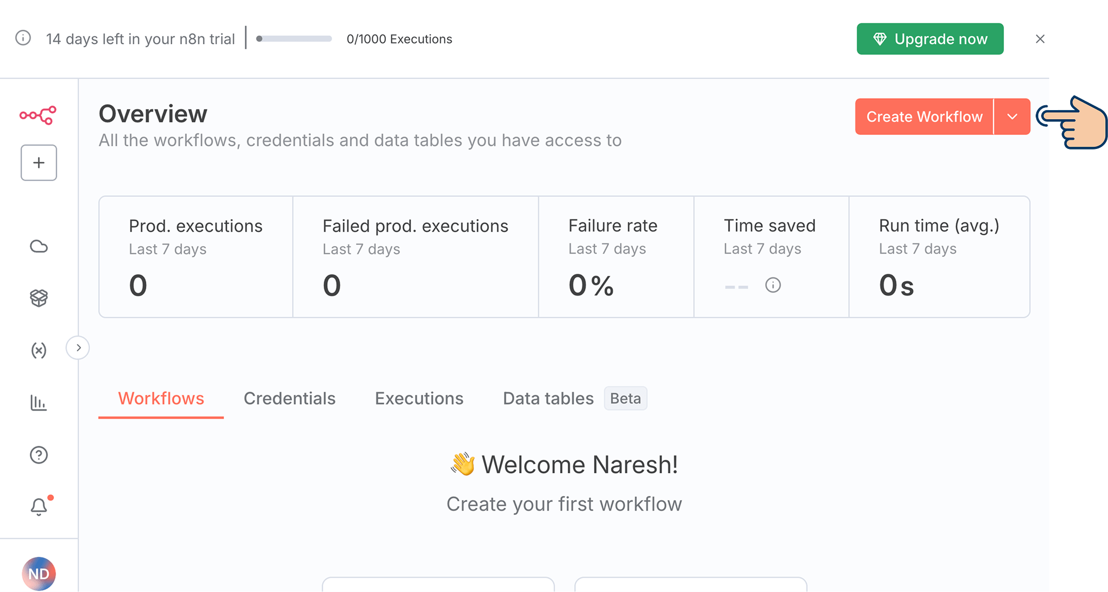Click the ND user avatar

click(x=39, y=574)
